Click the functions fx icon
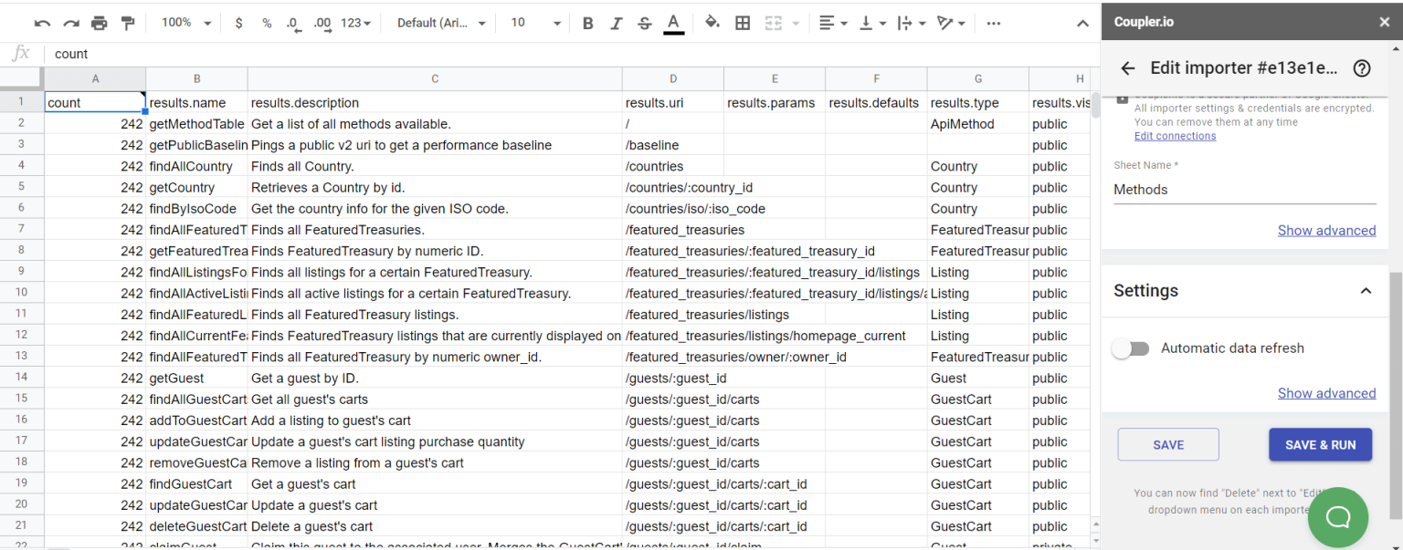Viewport: 1403px width, 550px height. click(x=19, y=54)
